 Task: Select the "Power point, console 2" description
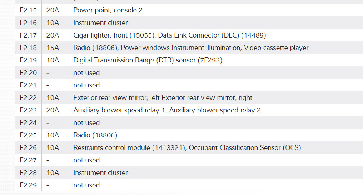108,10
